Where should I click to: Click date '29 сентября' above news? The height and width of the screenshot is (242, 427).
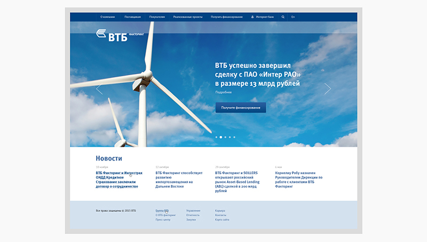[x=222, y=167]
